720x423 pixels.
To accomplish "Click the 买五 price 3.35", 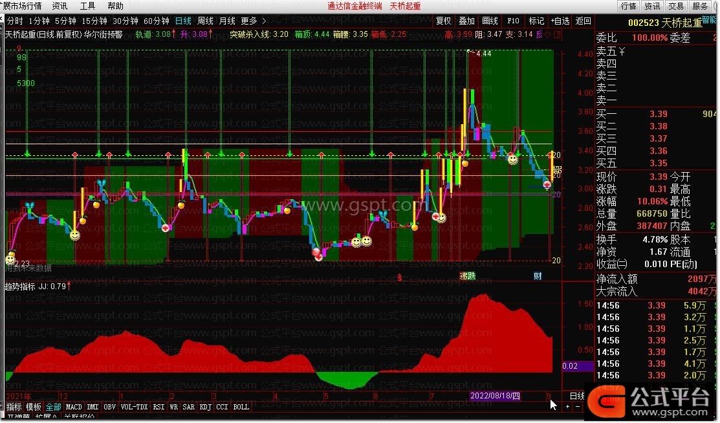I will point(659,163).
